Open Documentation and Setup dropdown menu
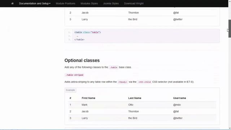 pyautogui.click(x=35, y=3)
